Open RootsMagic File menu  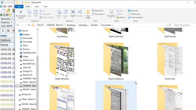(x=5, y=6)
